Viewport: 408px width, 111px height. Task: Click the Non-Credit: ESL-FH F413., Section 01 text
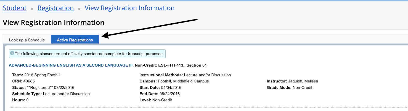[x=171, y=65]
